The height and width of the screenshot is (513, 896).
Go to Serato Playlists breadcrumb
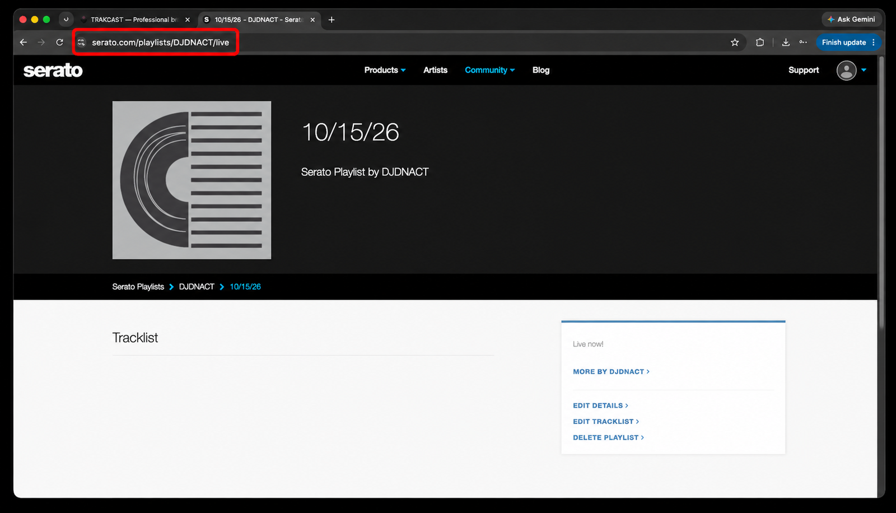(138, 286)
